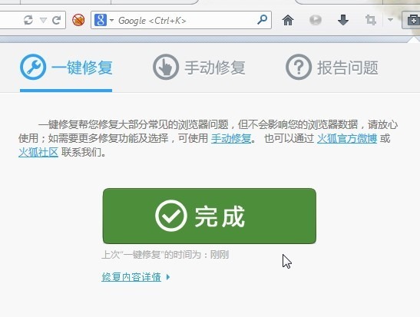Select the 一键修复 tab
The width and height of the screenshot is (420, 317).
point(66,68)
